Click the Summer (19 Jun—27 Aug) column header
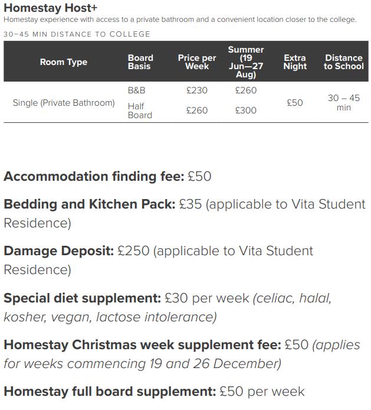Image resolution: width=371 pixels, height=410 pixels. coord(246,62)
